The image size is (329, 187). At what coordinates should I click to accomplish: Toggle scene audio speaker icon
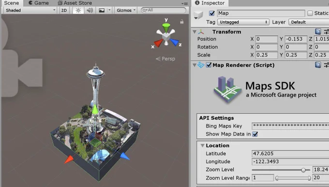pyautogui.click(x=90, y=10)
